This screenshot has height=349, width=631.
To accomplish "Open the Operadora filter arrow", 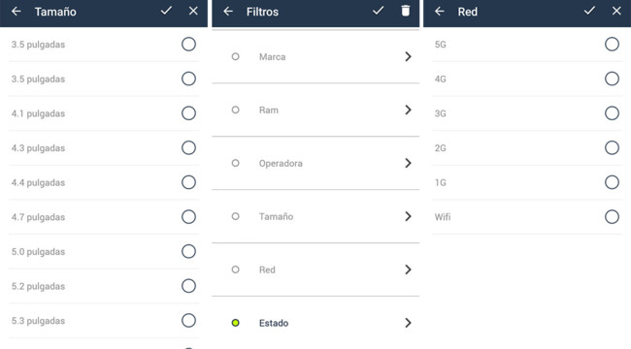I will [408, 163].
